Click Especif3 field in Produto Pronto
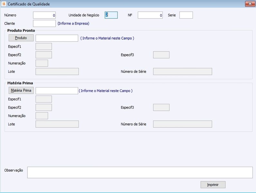Image resolution: width=256 pixels, height=193 pixels. (x=161, y=55)
